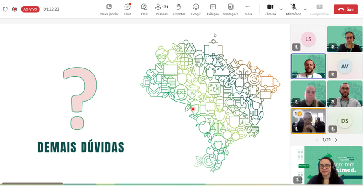363x186 pixels.
Task: Open the Reagir reactions menu
Action: pos(196,9)
